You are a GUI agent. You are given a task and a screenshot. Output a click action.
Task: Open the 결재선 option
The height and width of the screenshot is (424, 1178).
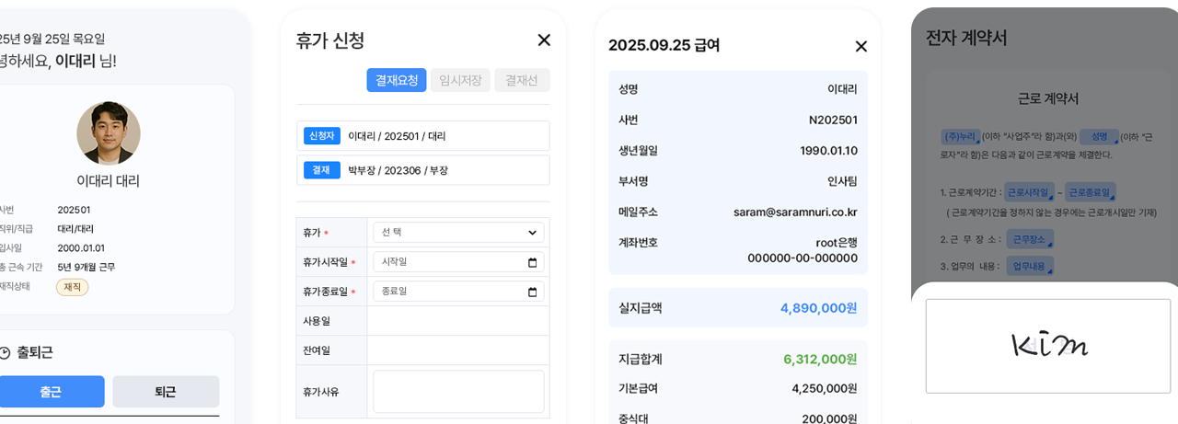pos(521,80)
